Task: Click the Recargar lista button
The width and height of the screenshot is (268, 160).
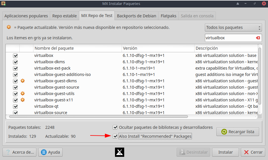Action: tap(237, 132)
